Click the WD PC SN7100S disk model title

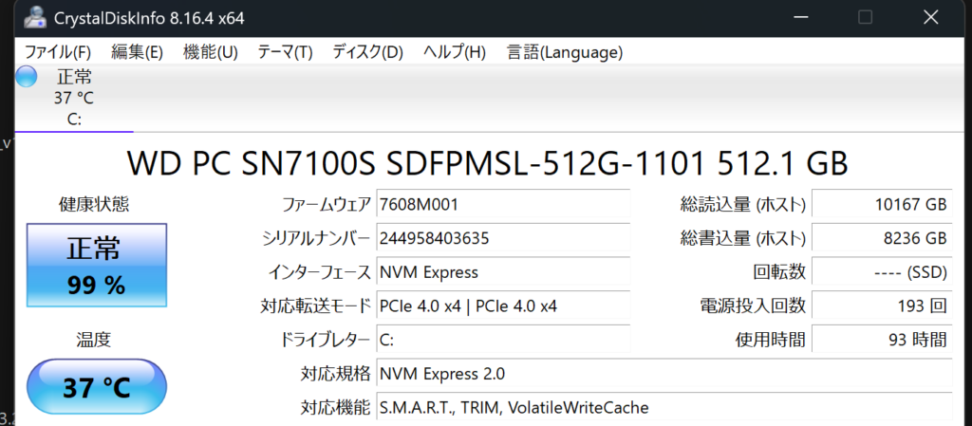(487, 163)
